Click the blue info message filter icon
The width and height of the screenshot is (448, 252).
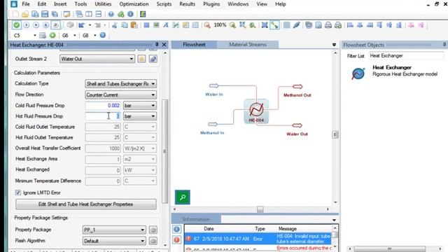coord(176,229)
